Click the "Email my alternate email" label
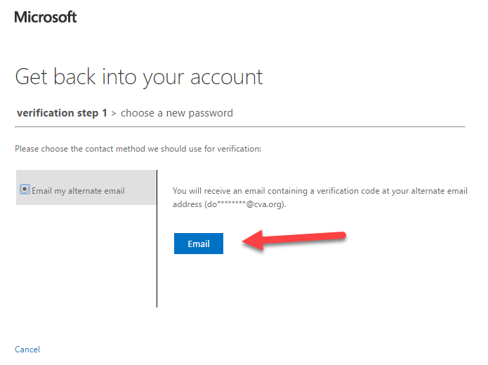 (x=78, y=191)
